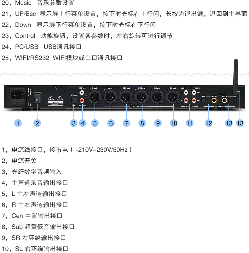The width and height of the screenshot is (249, 253).
Task: Click the CEN out XLR connector
Action: [126, 97]
